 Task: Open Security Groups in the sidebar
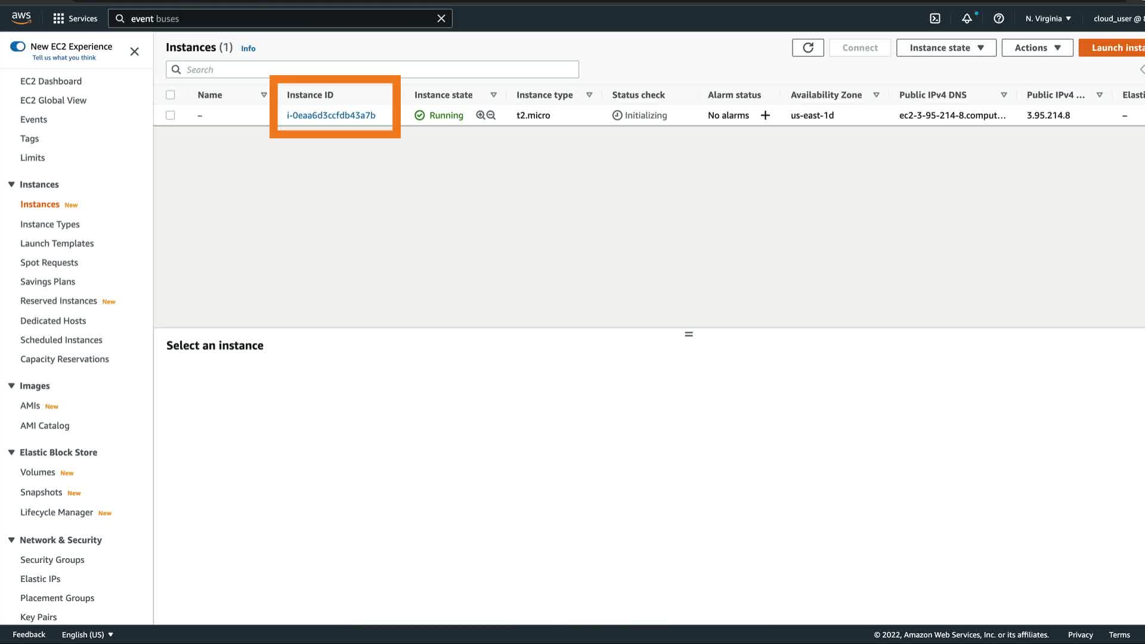coord(52,559)
